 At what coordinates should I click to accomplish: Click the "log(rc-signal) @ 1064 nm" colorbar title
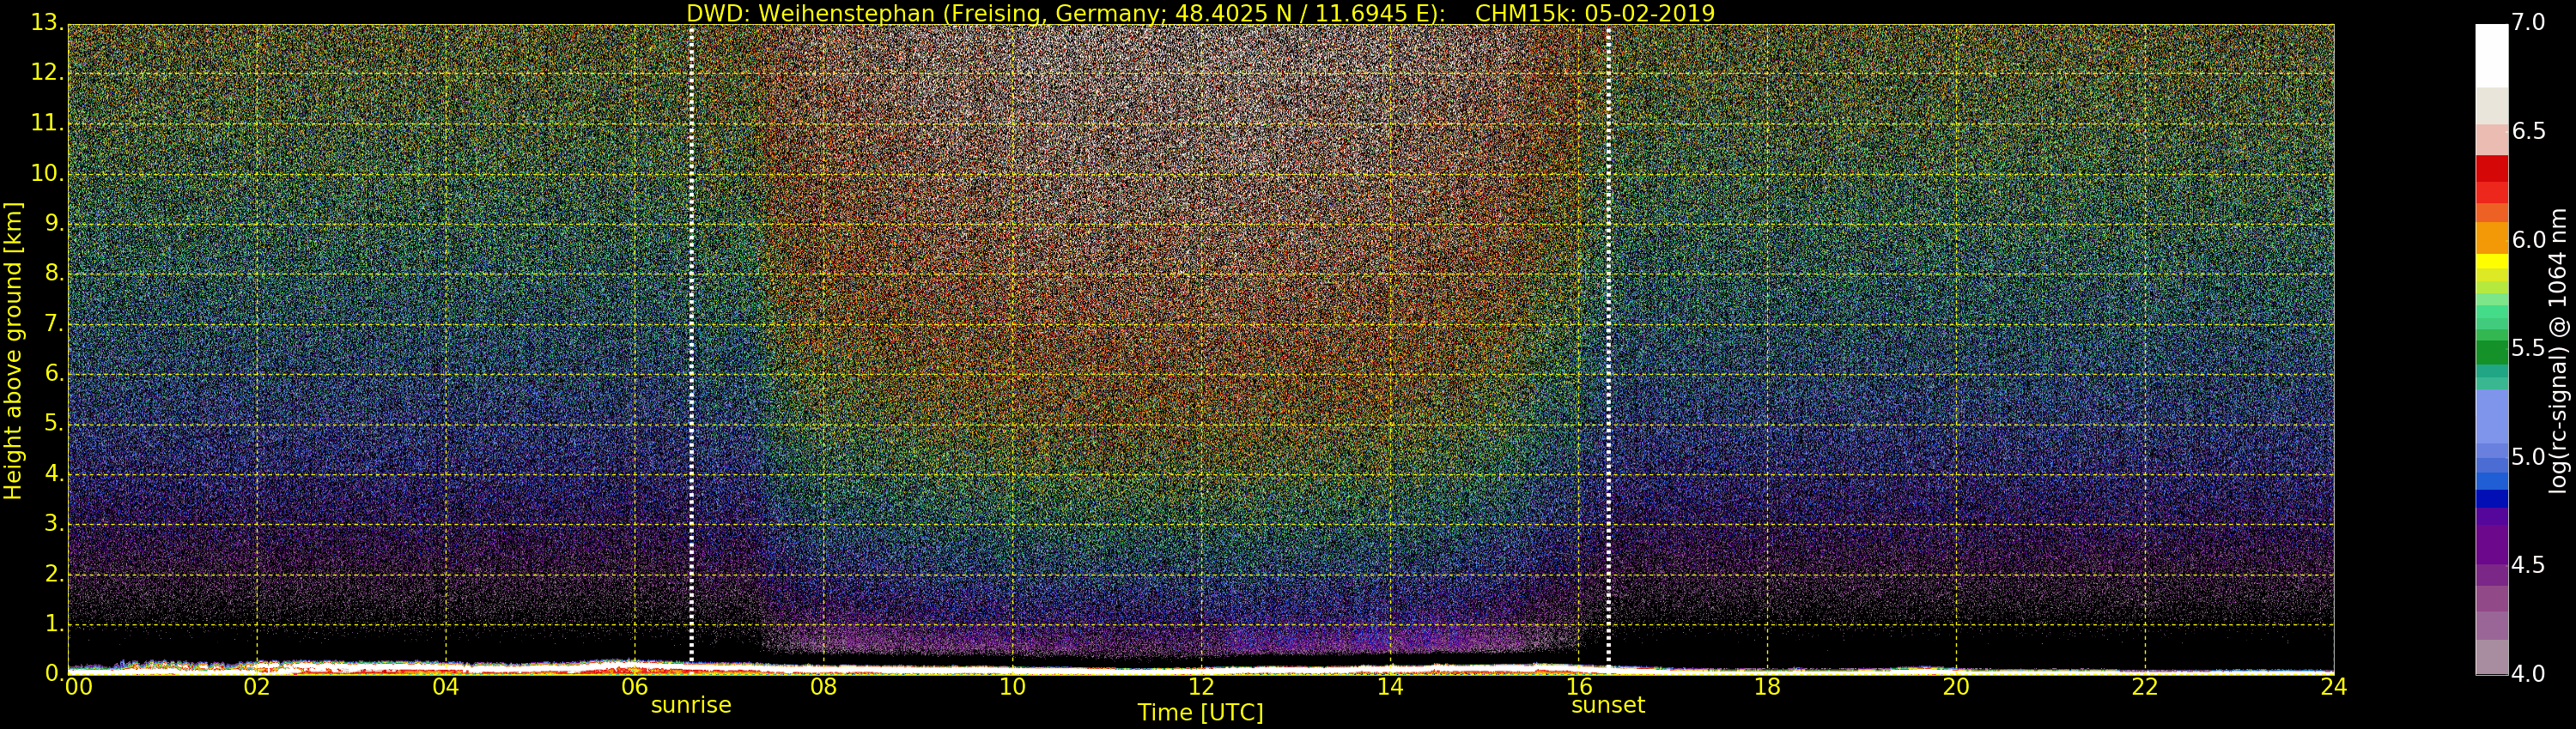point(2558,351)
